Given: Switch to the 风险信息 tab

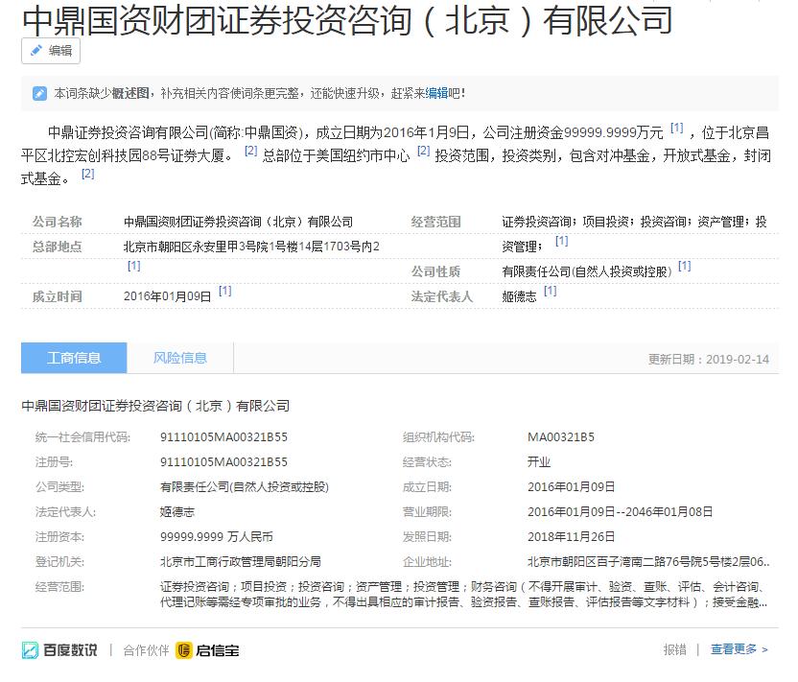Looking at the screenshot, I should pyautogui.click(x=181, y=357).
